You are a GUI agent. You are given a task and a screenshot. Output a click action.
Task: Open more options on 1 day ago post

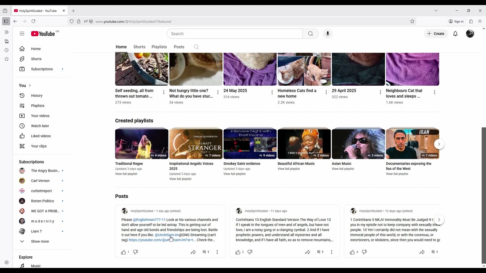point(217,252)
